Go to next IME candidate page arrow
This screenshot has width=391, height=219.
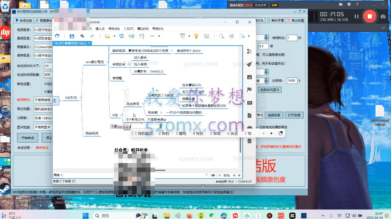pyautogui.click(x=272, y=134)
